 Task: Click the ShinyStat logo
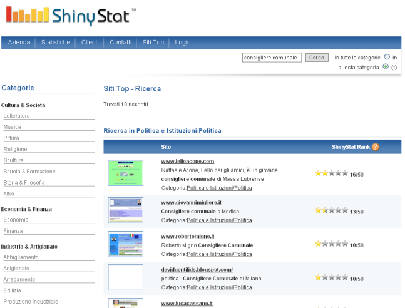[71, 16]
